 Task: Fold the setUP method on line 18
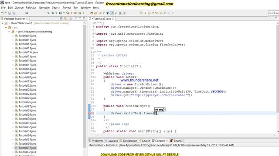(95, 77)
